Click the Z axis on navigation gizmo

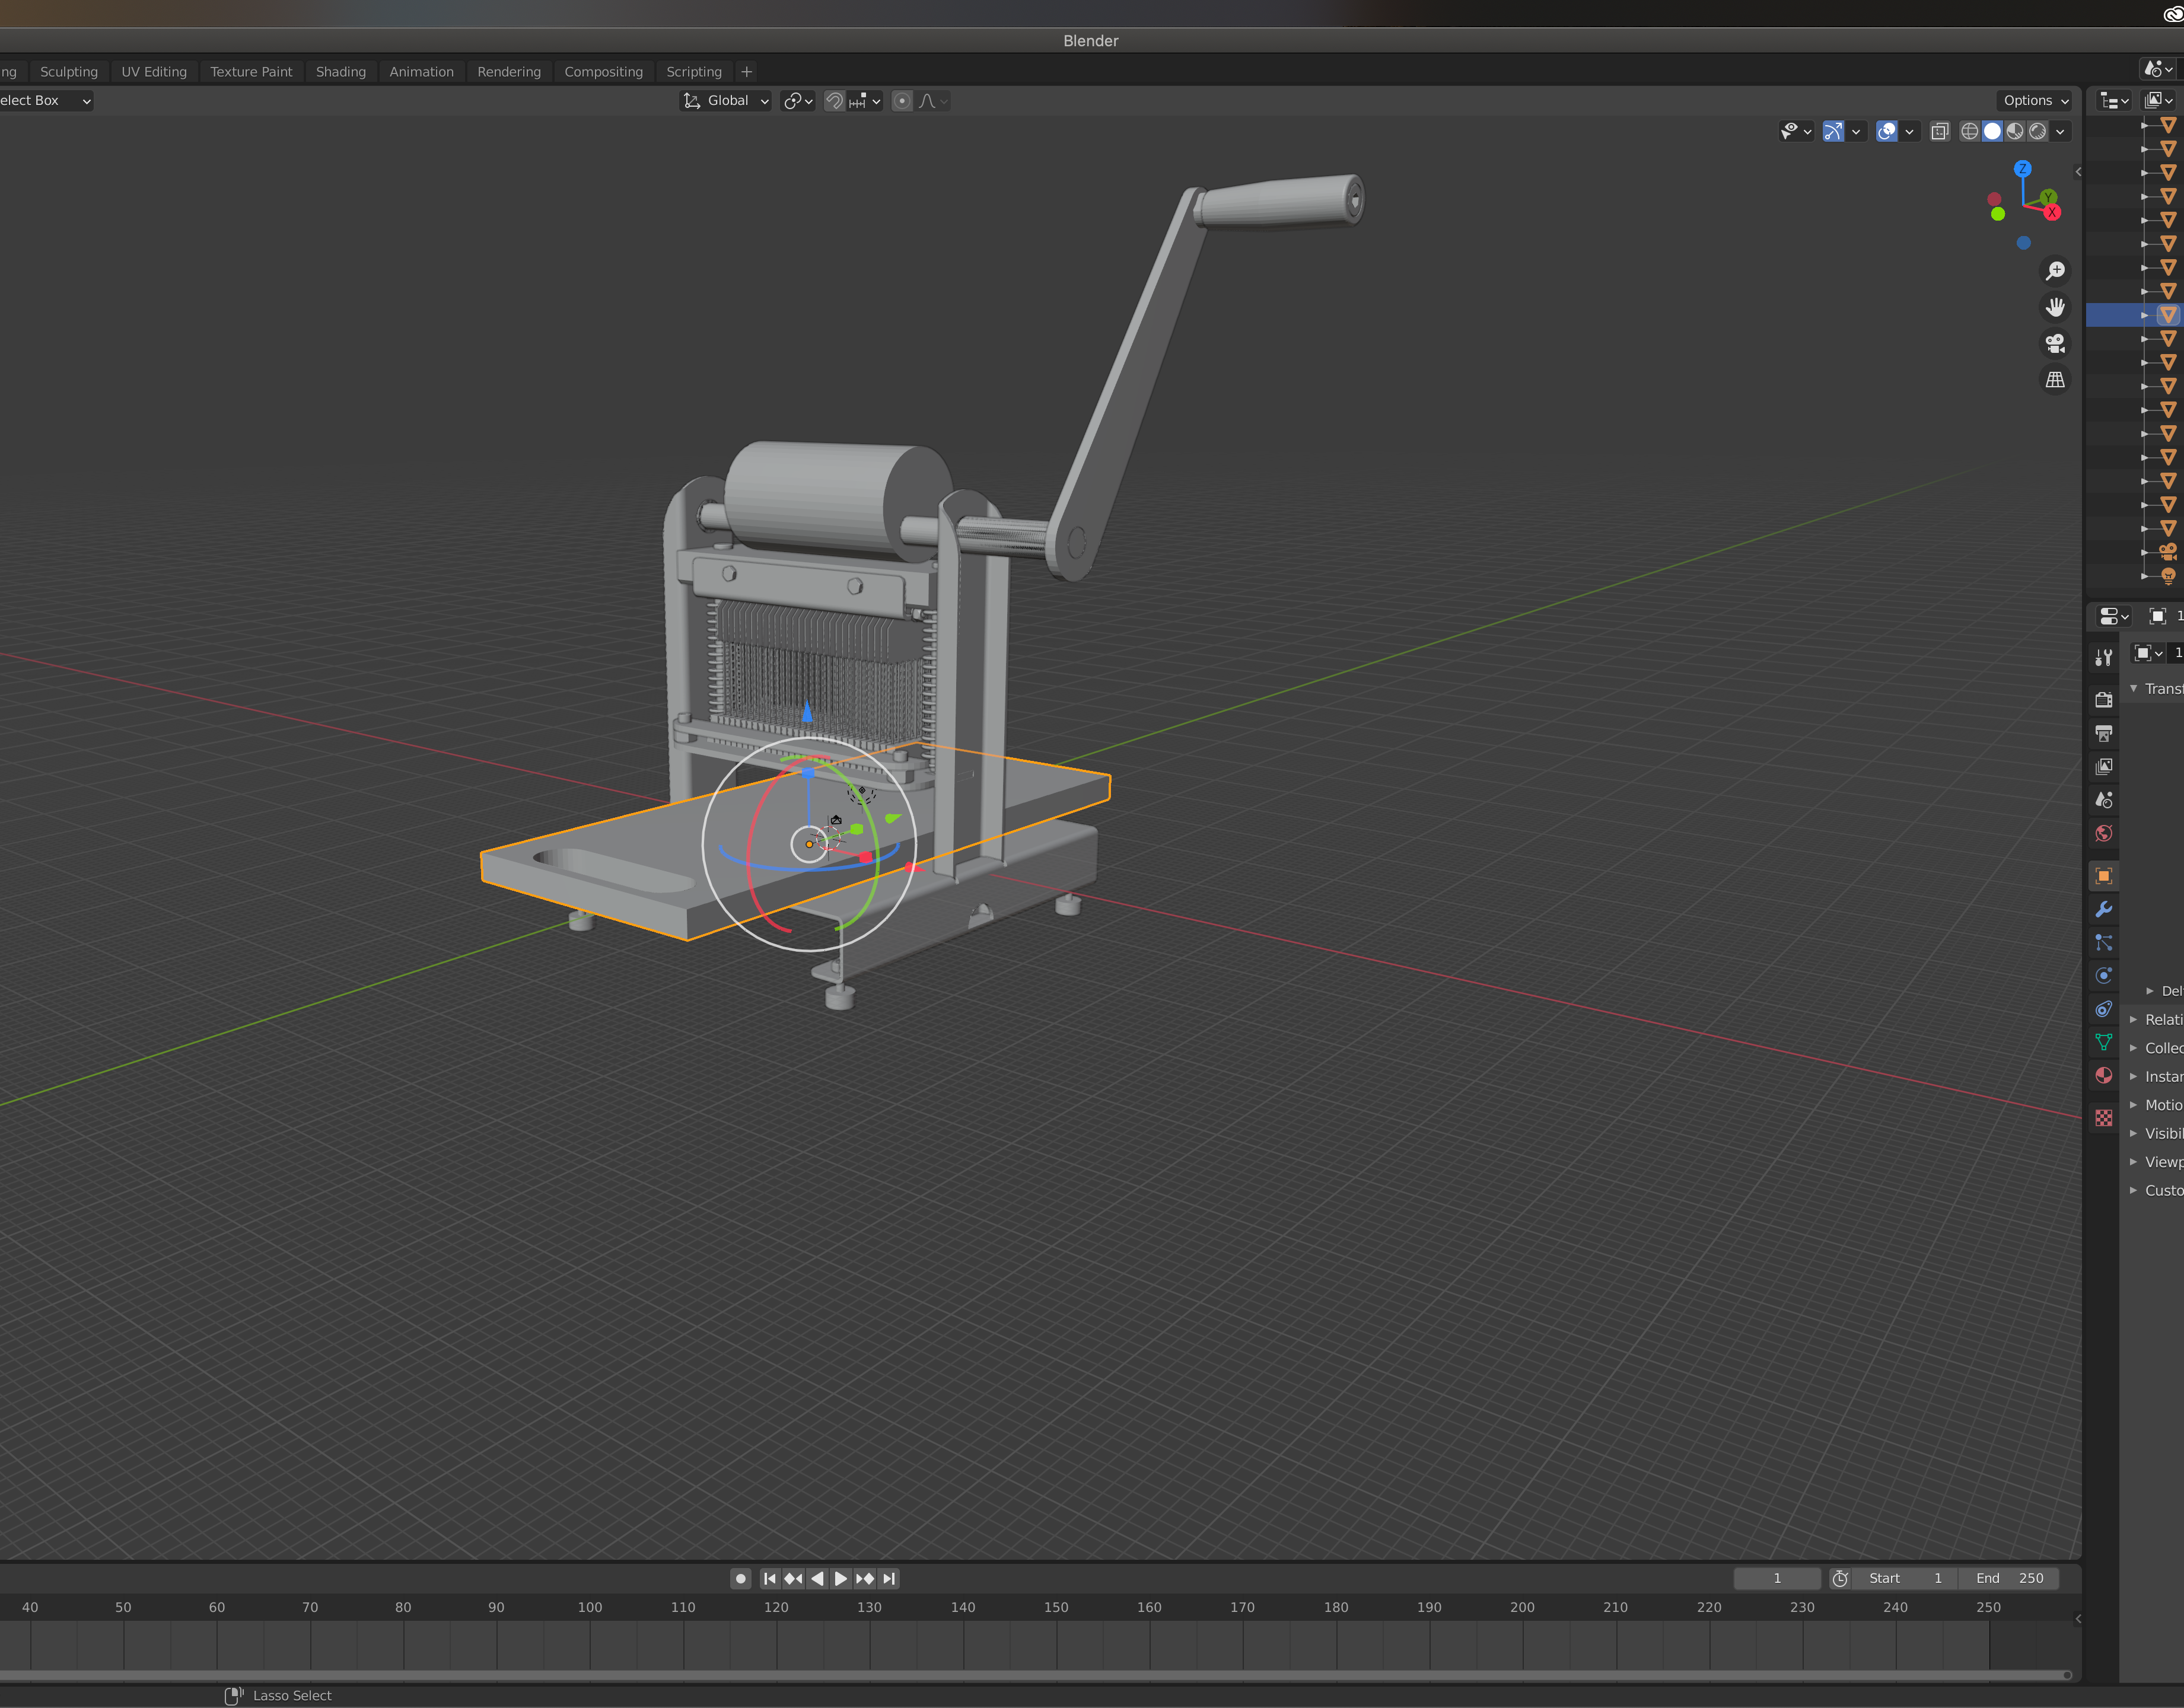pyautogui.click(x=2023, y=169)
